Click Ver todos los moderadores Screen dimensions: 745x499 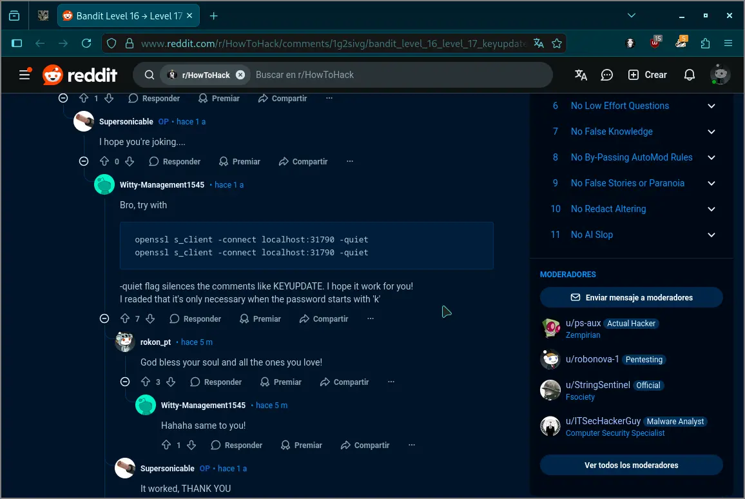pyautogui.click(x=631, y=465)
